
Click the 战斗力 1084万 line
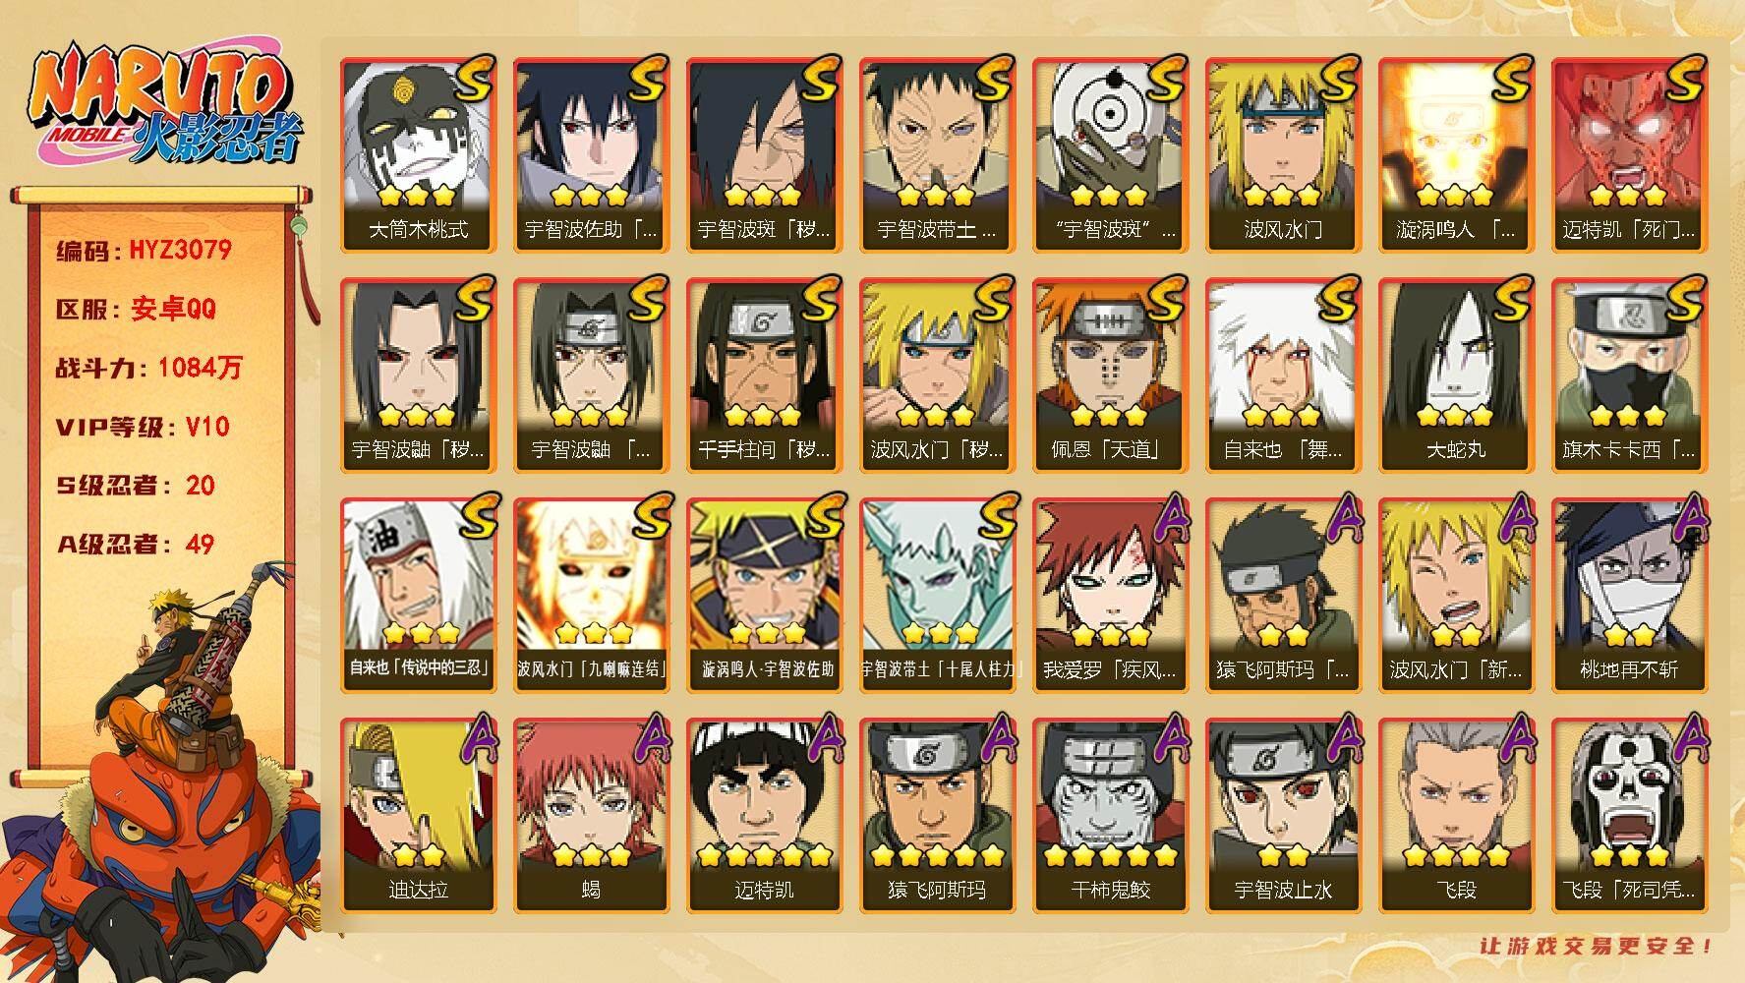[149, 369]
